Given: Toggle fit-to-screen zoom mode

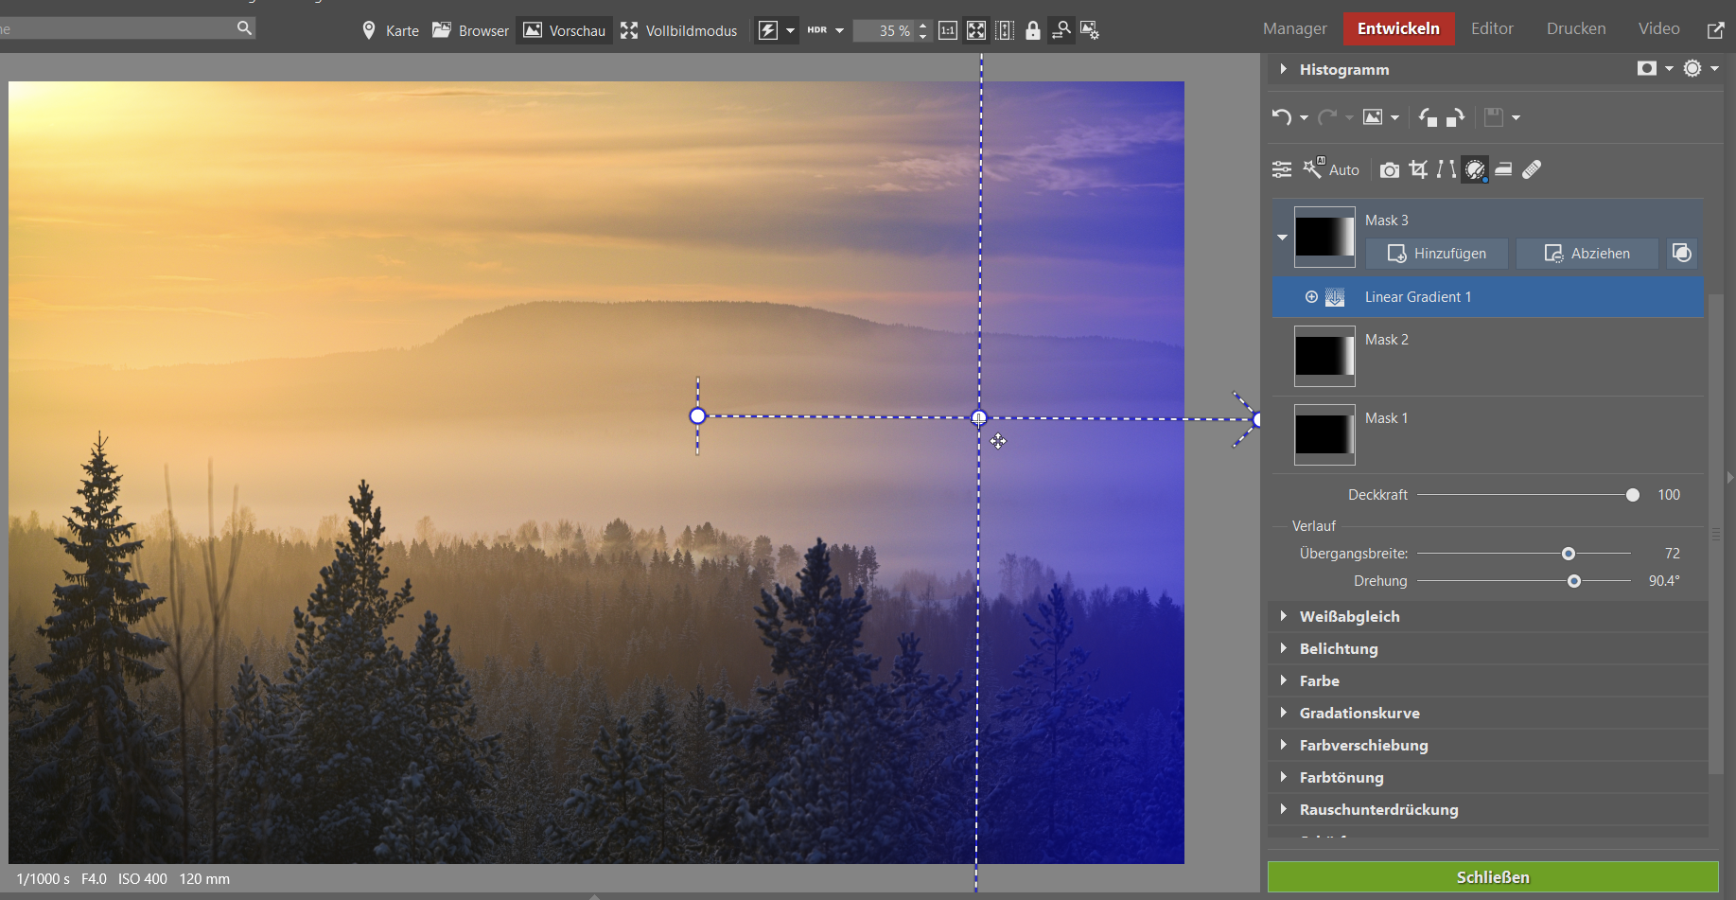Looking at the screenshot, I should coord(976,30).
